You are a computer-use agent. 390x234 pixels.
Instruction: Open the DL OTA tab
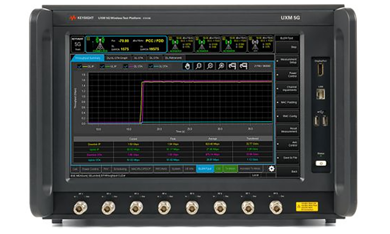(154, 58)
